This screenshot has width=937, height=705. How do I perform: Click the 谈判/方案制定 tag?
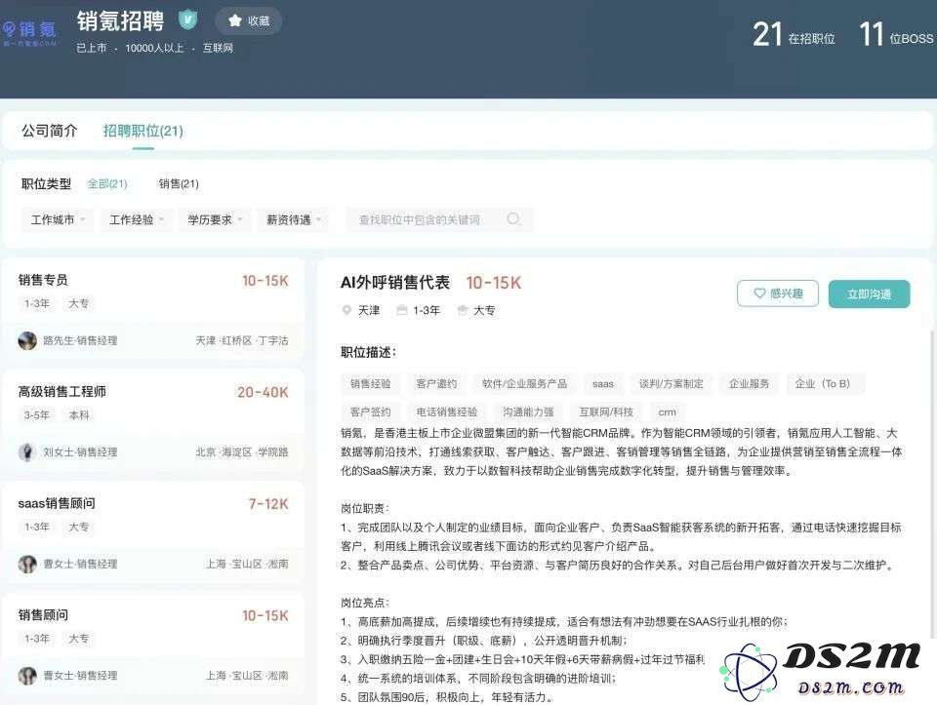(x=672, y=384)
